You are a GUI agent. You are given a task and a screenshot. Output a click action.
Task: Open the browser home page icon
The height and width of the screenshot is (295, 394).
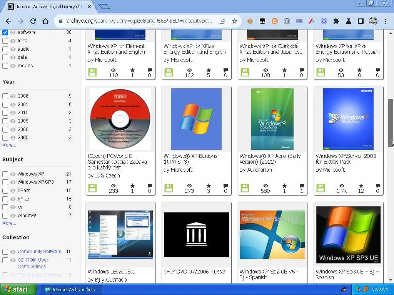(x=45, y=21)
